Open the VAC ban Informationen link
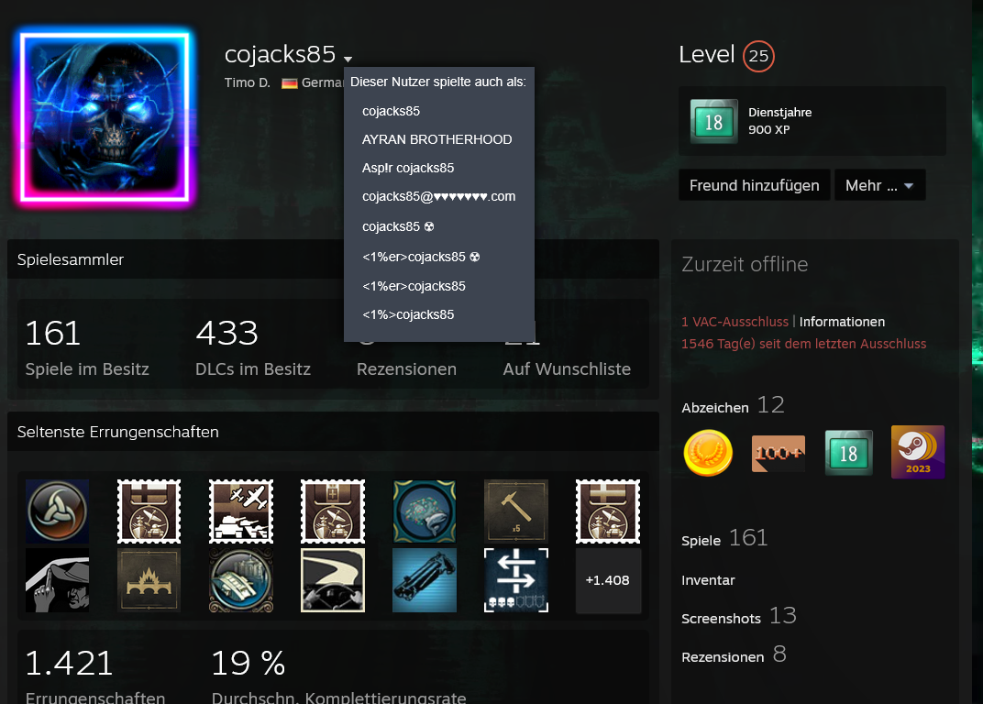This screenshot has height=704, width=983. (842, 322)
